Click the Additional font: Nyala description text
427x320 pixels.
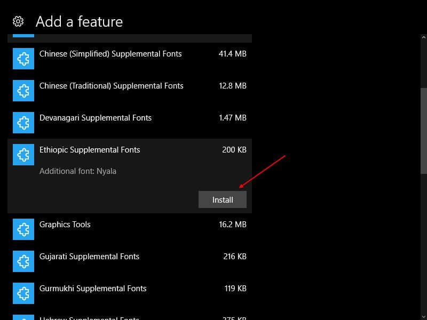click(x=78, y=171)
